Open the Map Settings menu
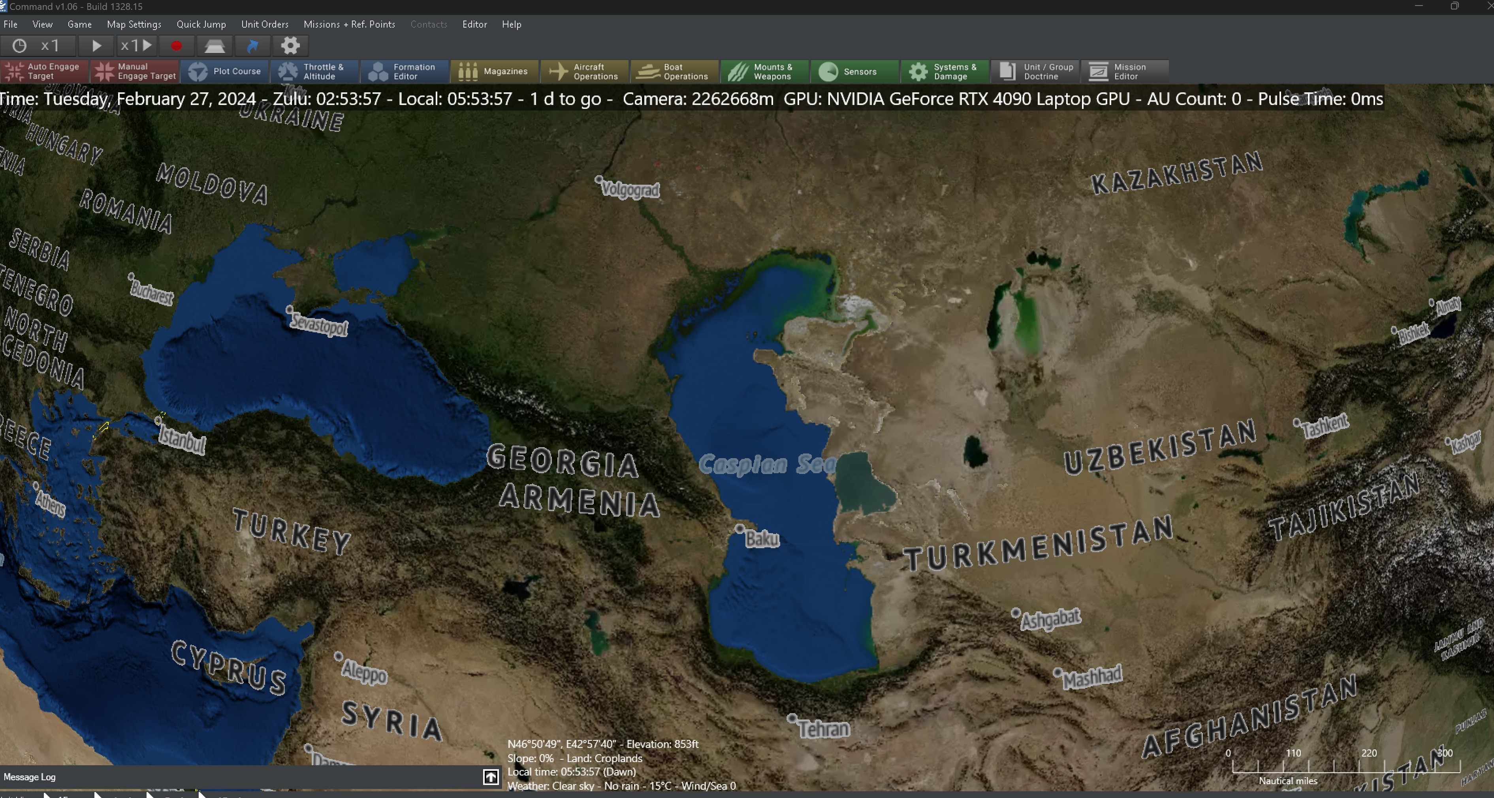Image resolution: width=1494 pixels, height=798 pixels. click(x=134, y=24)
